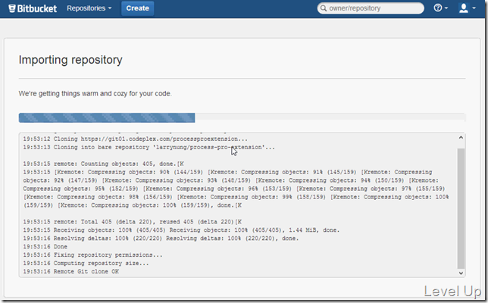
Task: Click the 'remote: Total 405 (delta 220)' line
Action: [x=133, y=222]
